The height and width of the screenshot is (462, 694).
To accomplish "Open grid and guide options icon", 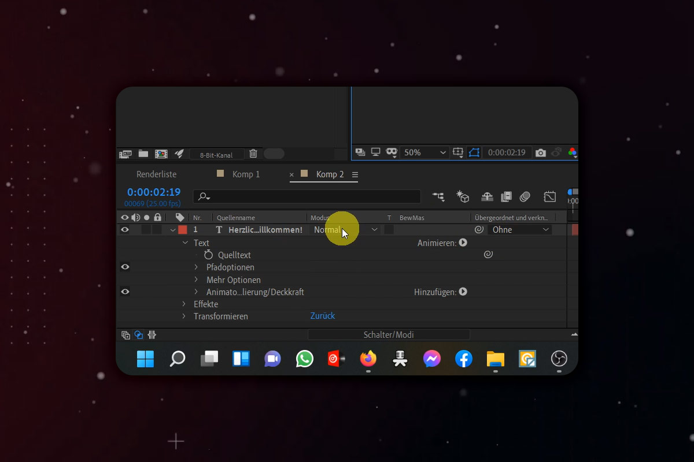I will pos(458,152).
